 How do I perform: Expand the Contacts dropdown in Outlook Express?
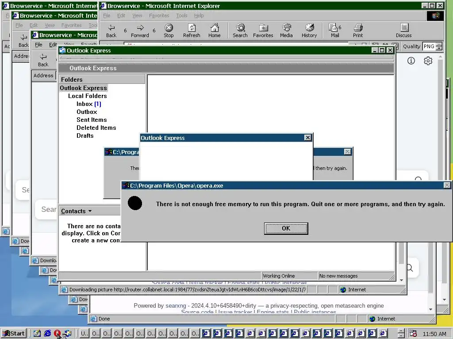90,211
